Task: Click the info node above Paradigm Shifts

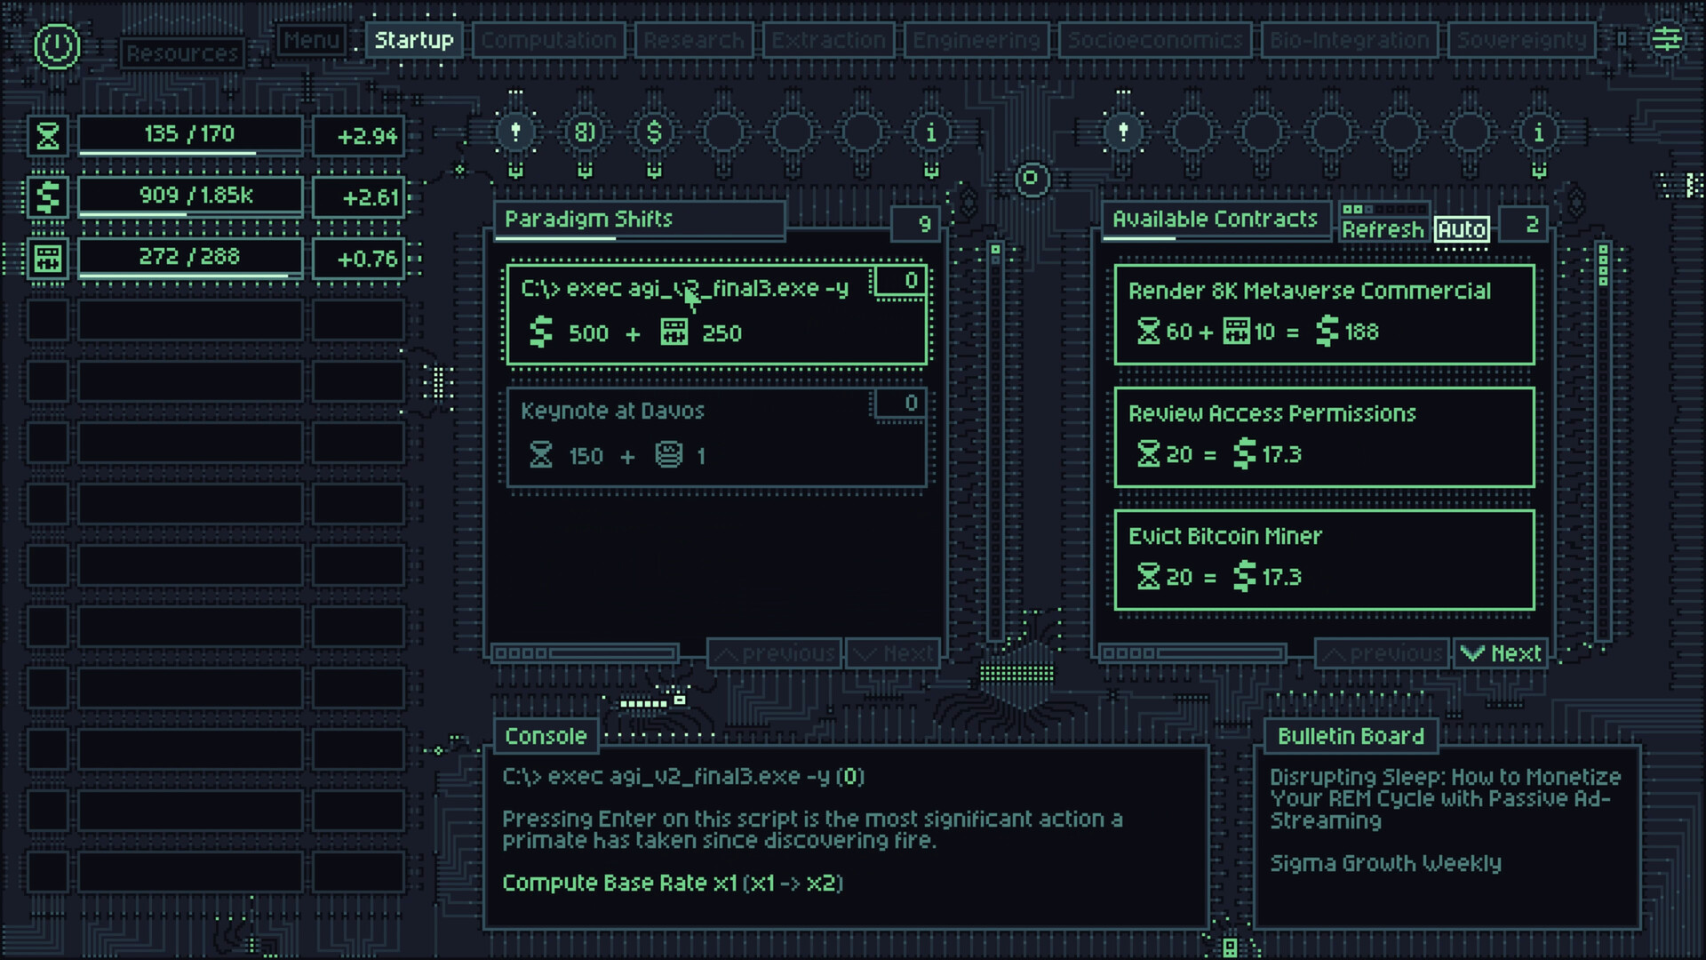Action: tap(931, 132)
